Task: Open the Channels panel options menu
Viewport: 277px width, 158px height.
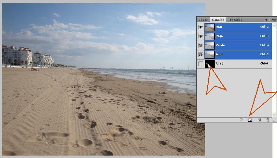Action: pyautogui.click(x=274, y=20)
